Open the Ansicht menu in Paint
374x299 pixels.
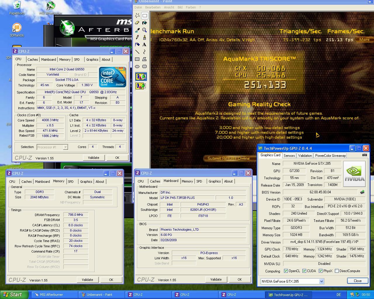click(169, 7)
